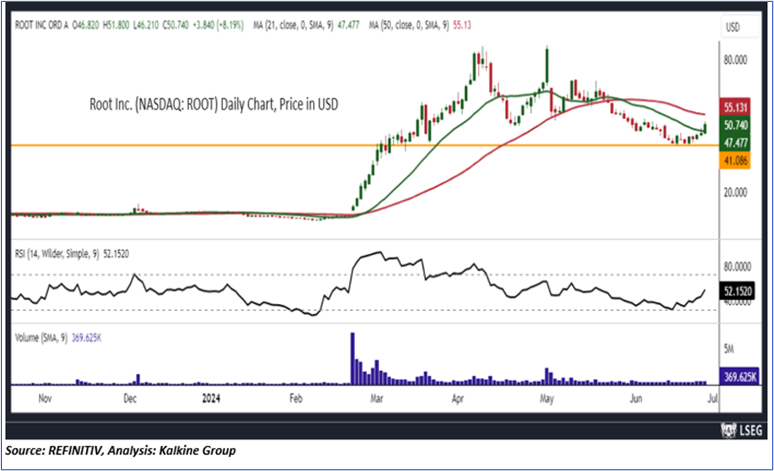Click the MA 21 indicator legend value 47.477

tap(348, 25)
